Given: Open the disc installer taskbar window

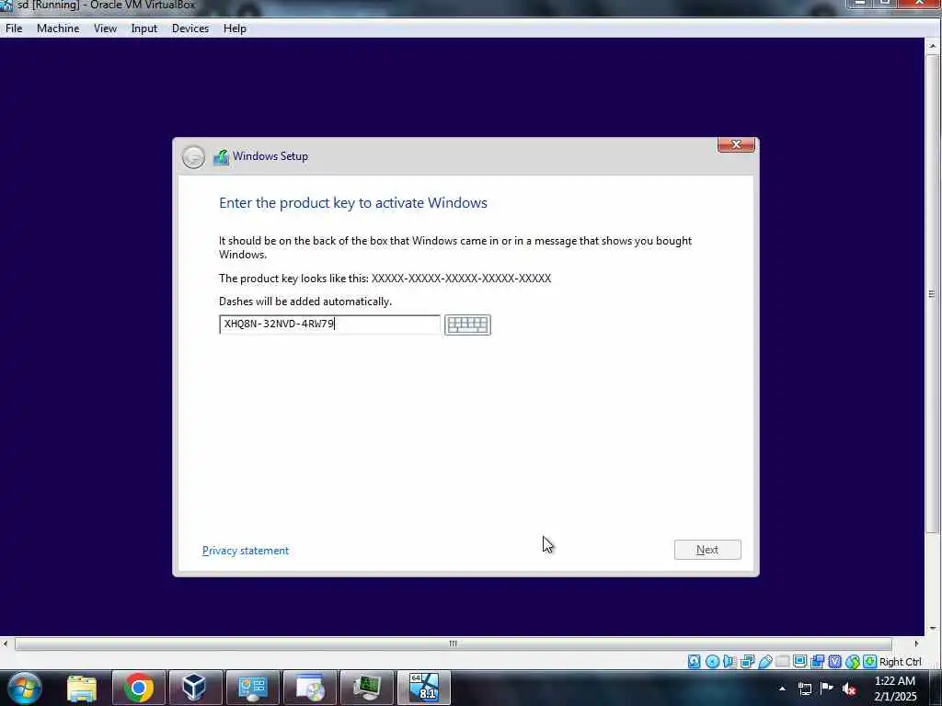Looking at the screenshot, I should [309, 689].
